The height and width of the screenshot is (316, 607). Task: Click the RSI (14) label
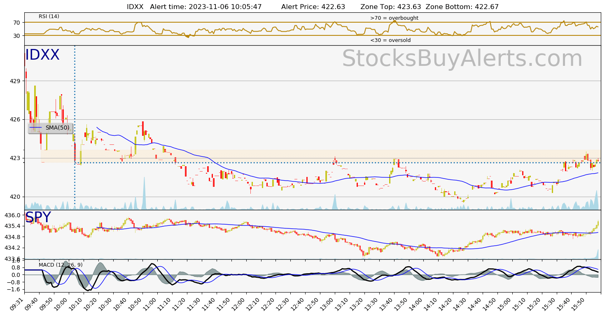coord(49,16)
